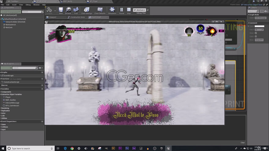Screen dimensions: 269x151
Task: Open the Debug menu
Action: (28, 5)
